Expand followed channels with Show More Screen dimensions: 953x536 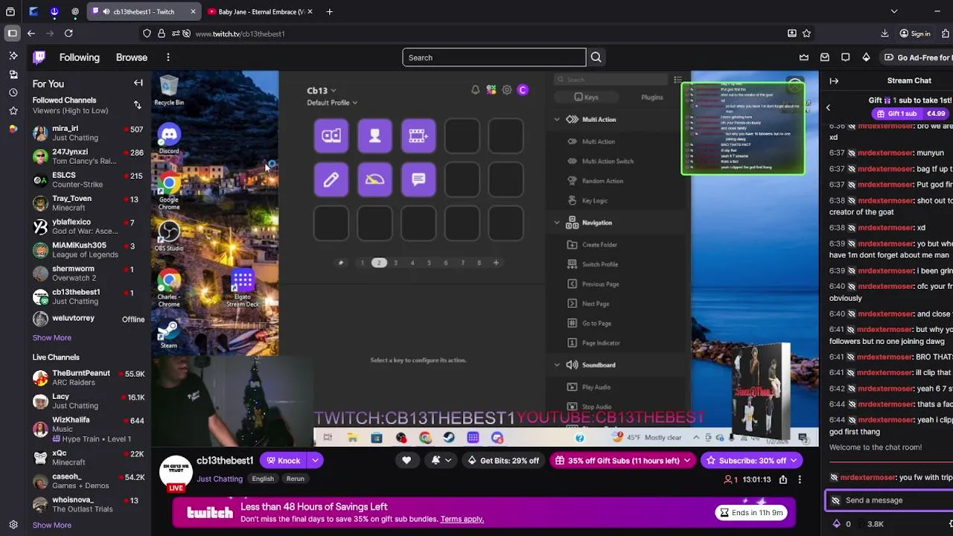pos(51,337)
